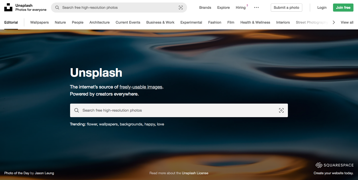Switch to the People topic
Image resolution: width=358 pixels, height=180 pixels.
78,22
